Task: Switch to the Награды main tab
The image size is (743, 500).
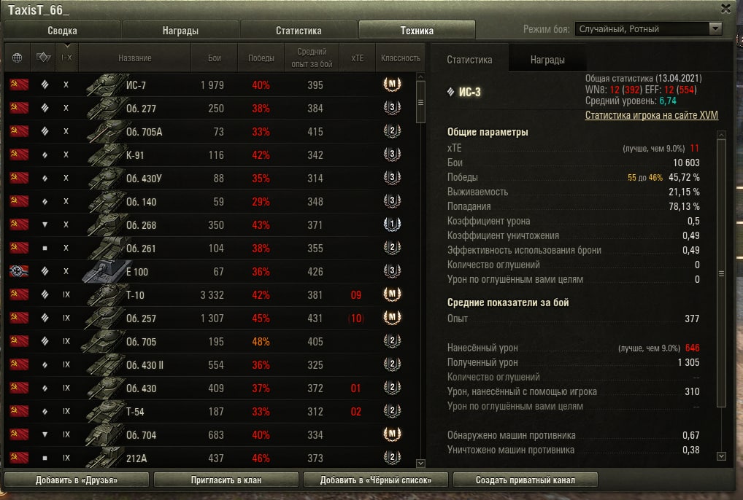Action: 180,31
